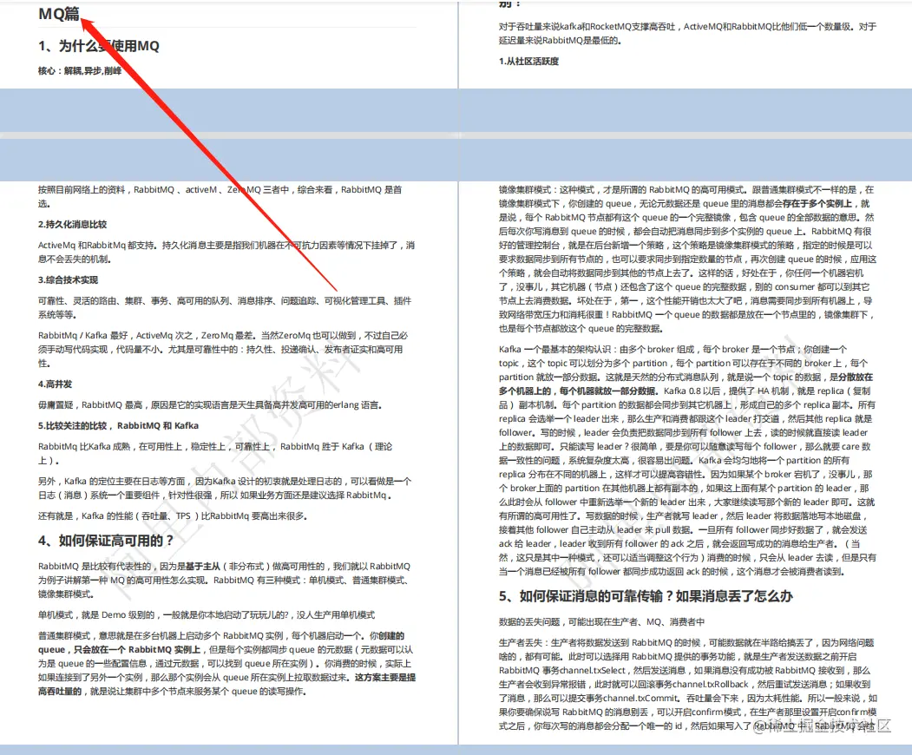Image resolution: width=912 pixels, height=755 pixels.
Task: Click the paragraph starting '另外，Kafka 的定位'
Action: point(225,488)
